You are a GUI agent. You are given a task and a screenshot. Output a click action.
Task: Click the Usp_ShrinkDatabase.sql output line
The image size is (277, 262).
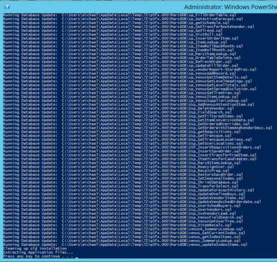(121, 182)
